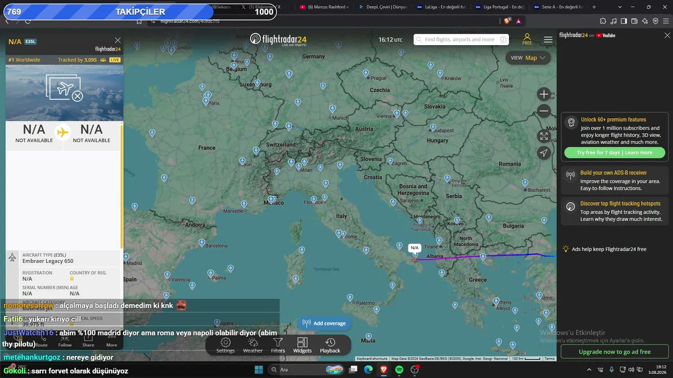Screen dimensions: 673x378
Task: Open Windows Start menu
Action: 259,370
